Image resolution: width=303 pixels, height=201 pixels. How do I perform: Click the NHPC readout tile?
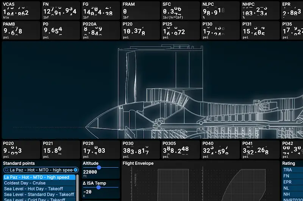pos(260,11)
